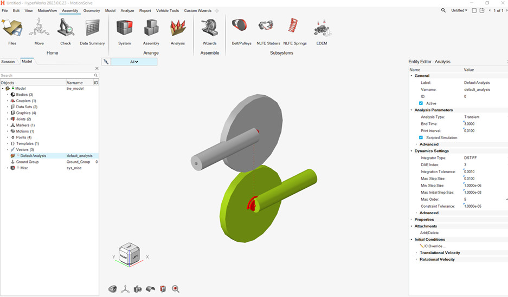This screenshot has width=508, height=297.
Task: Toggle the Active checkbox
Action: 421,103
